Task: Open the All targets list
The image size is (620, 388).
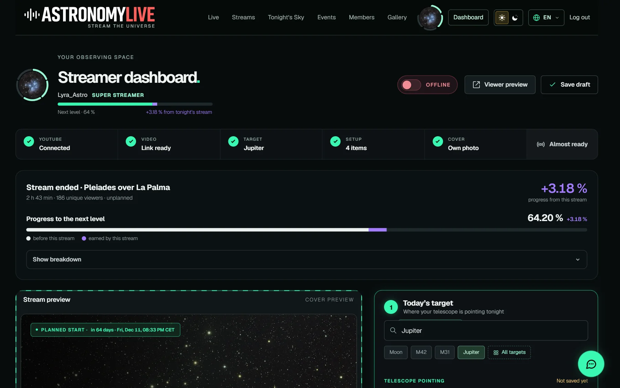Action: (x=509, y=352)
